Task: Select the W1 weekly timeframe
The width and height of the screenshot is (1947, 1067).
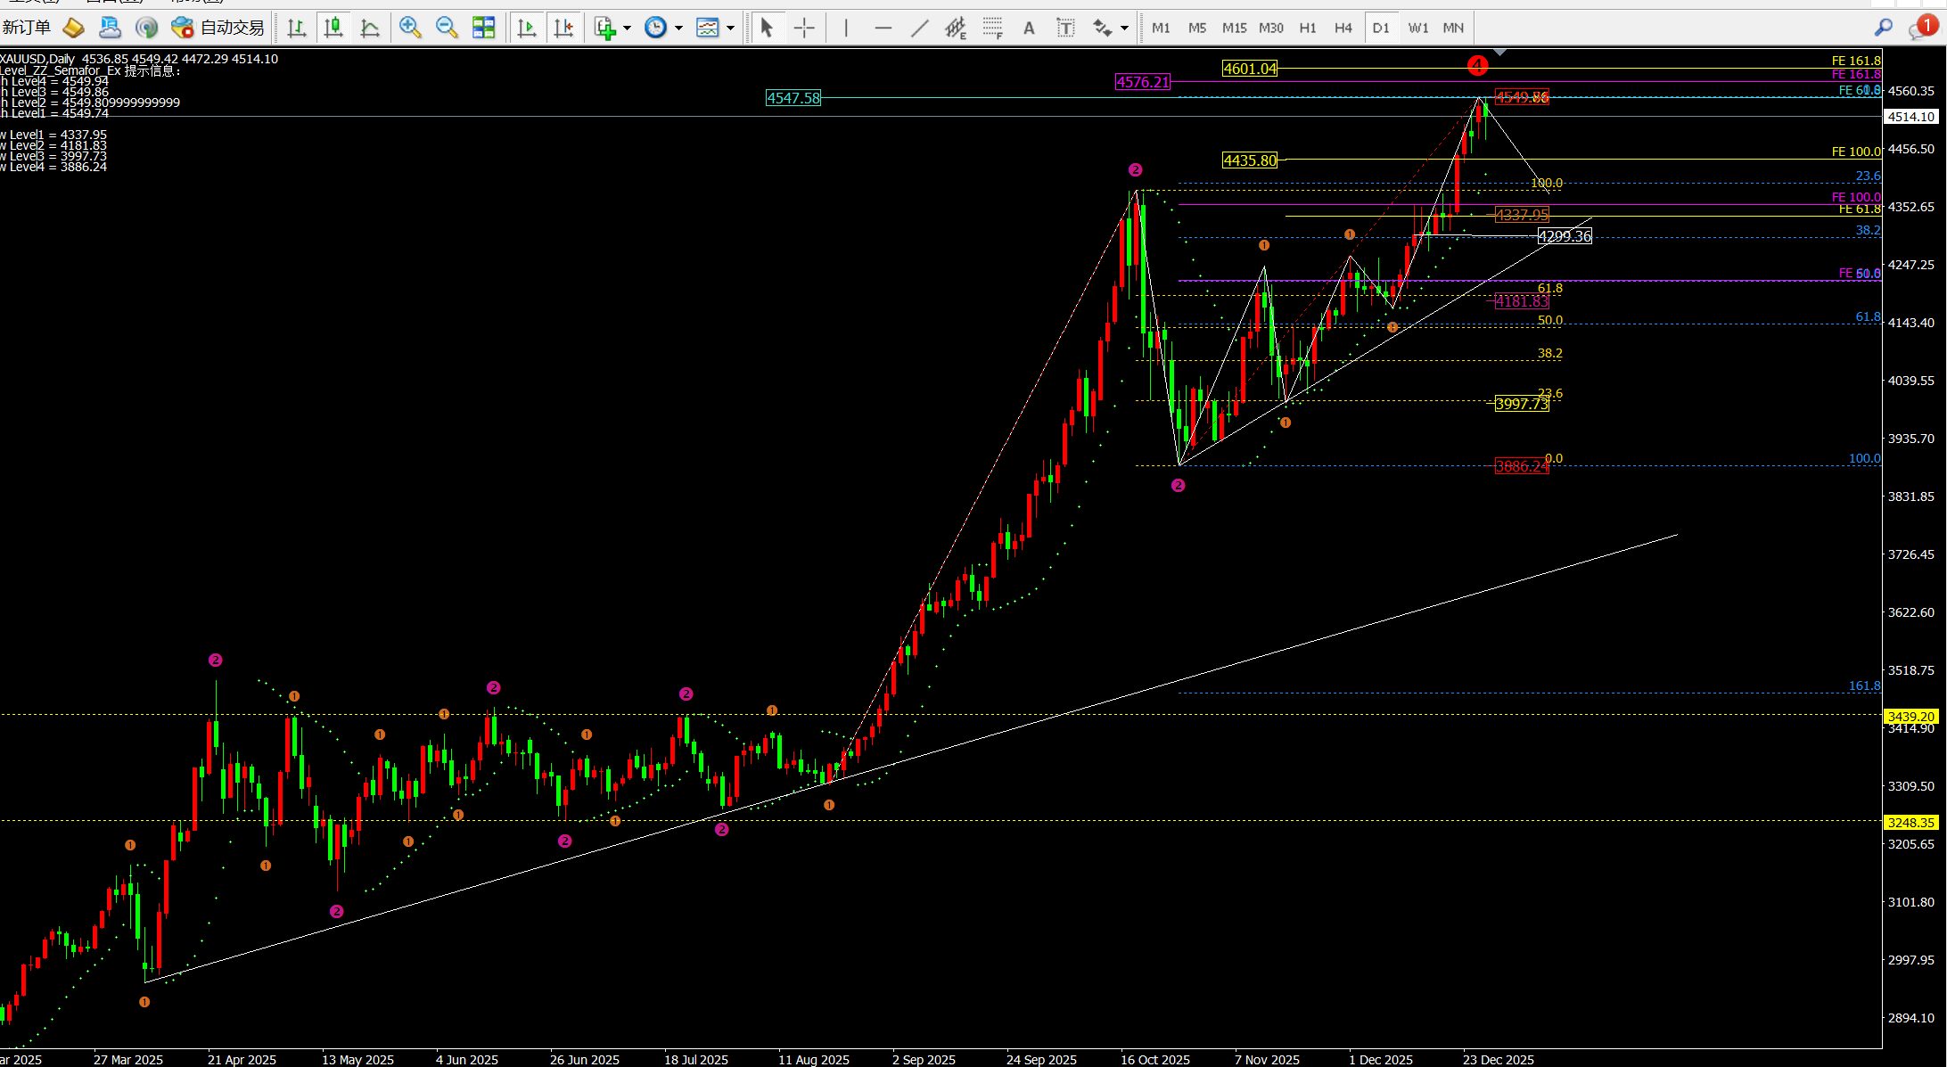Action: (1417, 28)
